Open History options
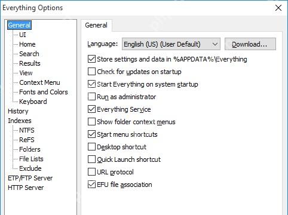 pyautogui.click(x=18, y=111)
